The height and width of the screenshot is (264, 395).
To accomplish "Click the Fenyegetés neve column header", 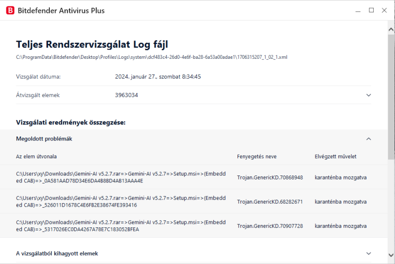I will [x=257, y=156].
